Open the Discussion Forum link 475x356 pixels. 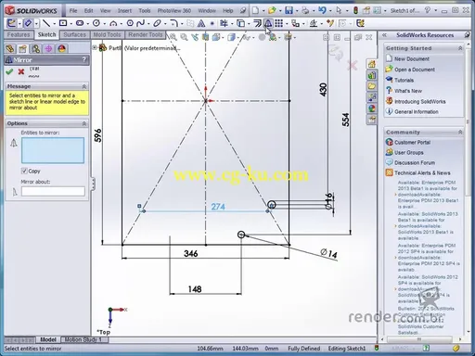point(415,162)
